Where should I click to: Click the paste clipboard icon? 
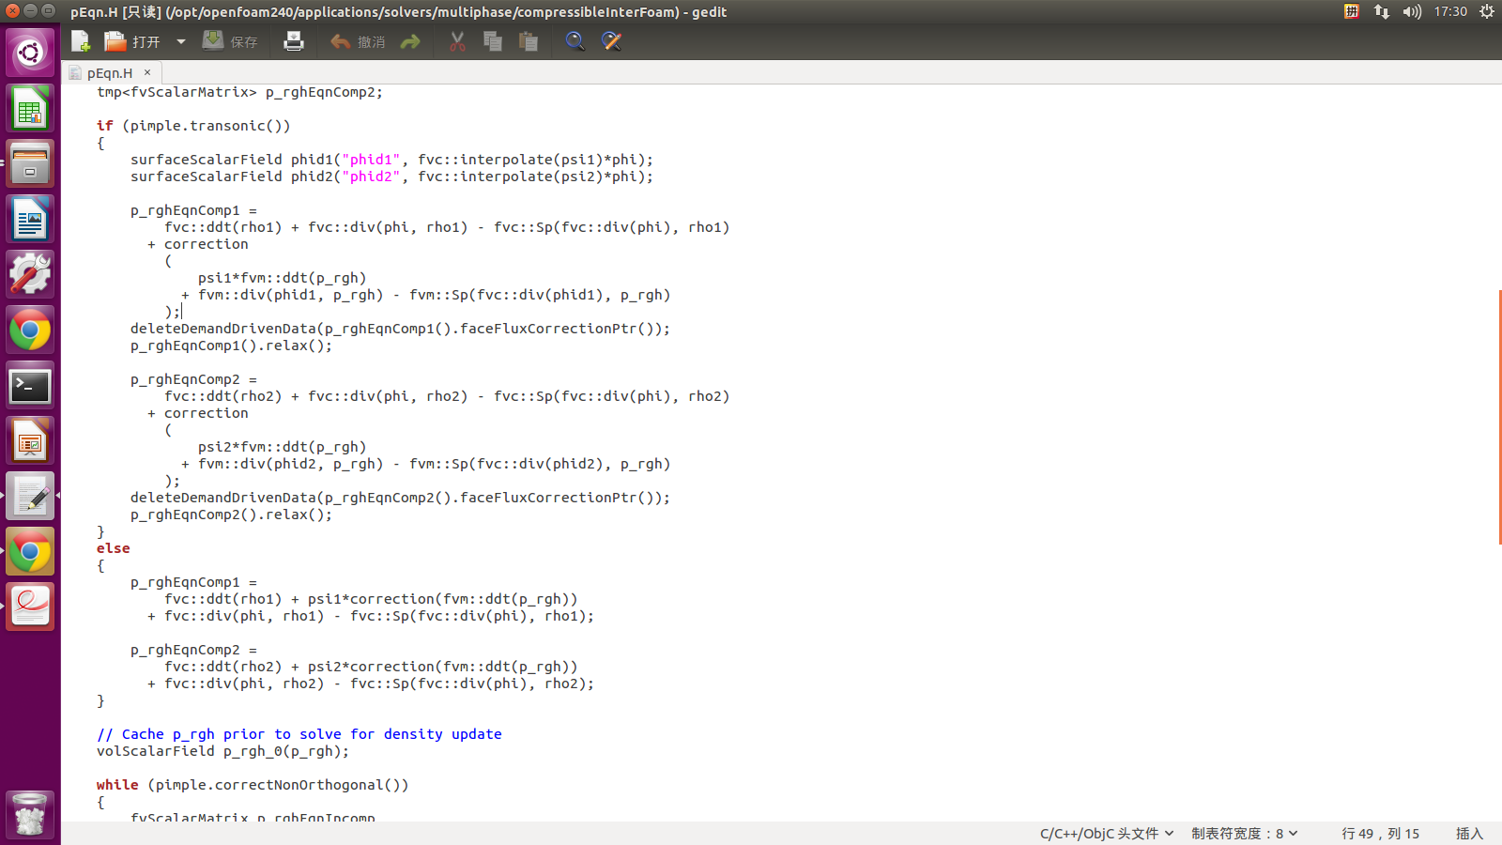[529, 41]
